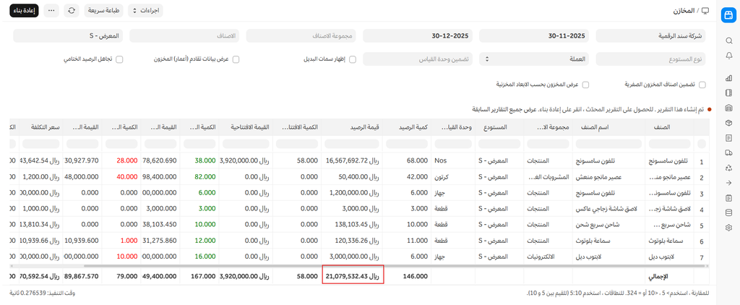The width and height of the screenshot is (740, 305).
Task: Open the bar chart icon in sidebar
Action: click(728, 79)
